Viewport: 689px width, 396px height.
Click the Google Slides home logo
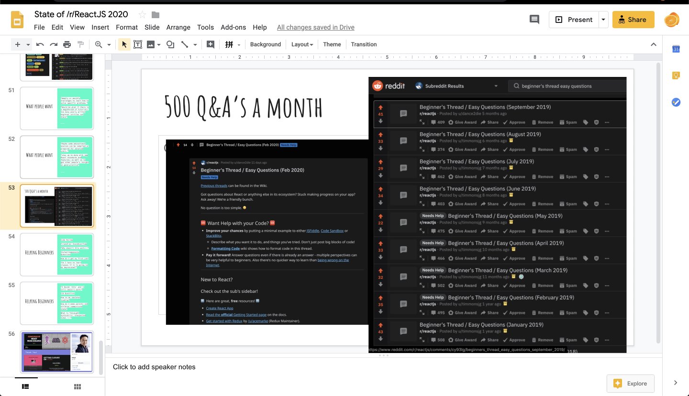coord(17,20)
